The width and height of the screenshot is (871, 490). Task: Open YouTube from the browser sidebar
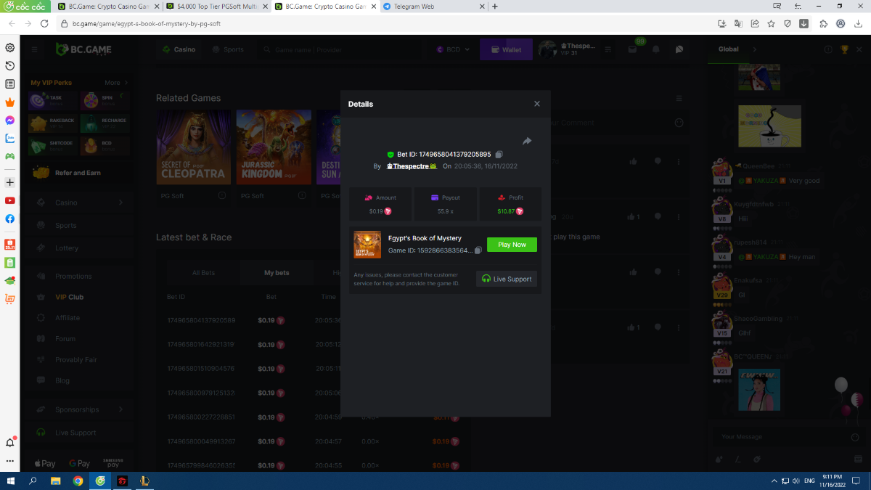[x=10, y=200]
